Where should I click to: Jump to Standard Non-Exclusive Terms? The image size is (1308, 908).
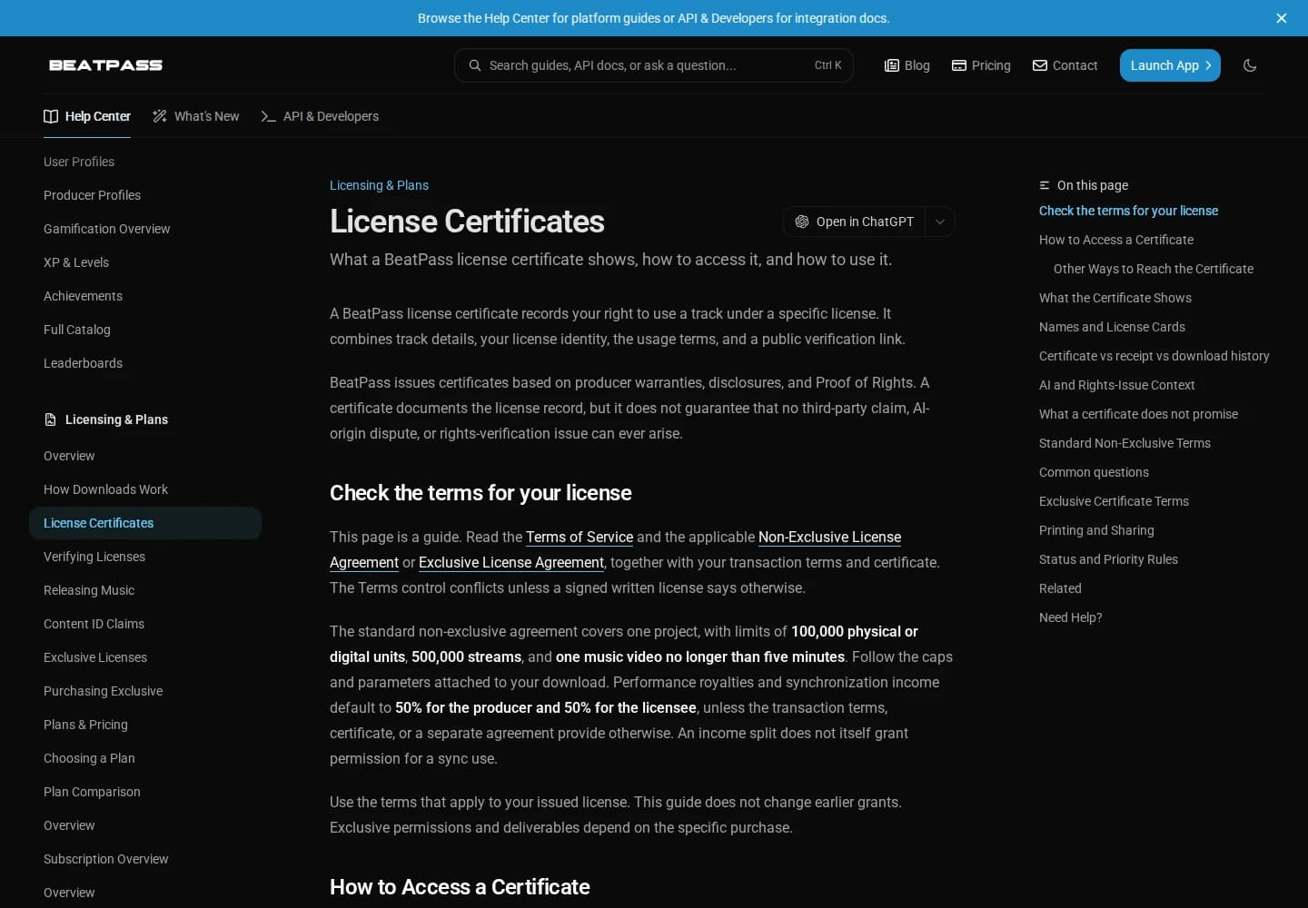1125,443
